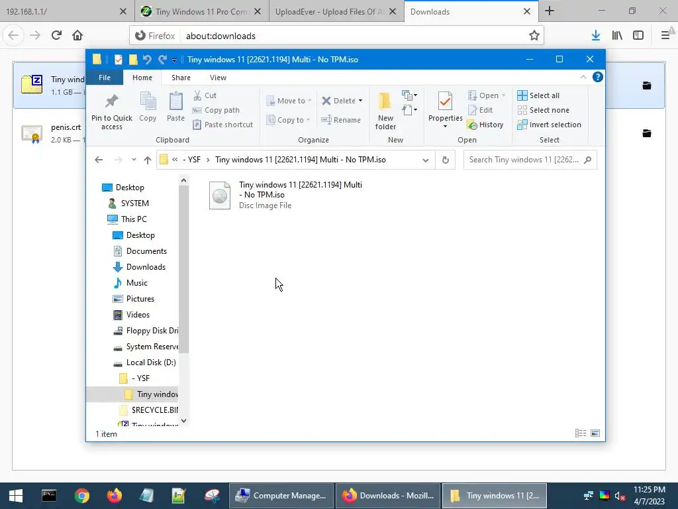Open Easy access dropdown

point(409,110)
